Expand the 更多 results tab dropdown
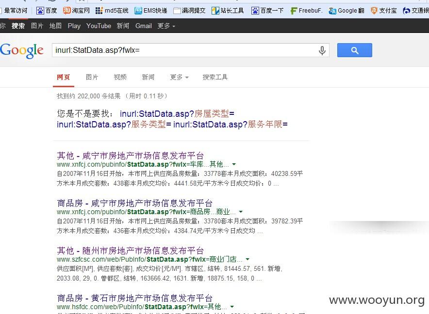The height and width of the screenshot is (314, 429). point(179,78)
